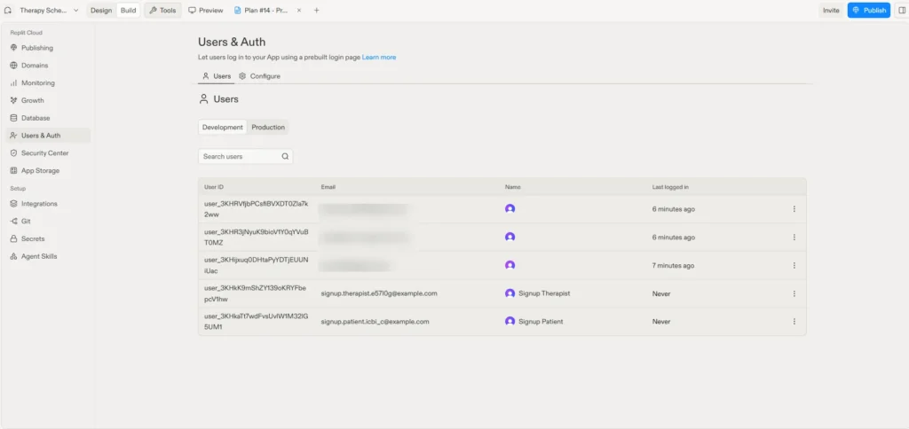
Task: Click the Invite button
Action: (x=831, y=11)
